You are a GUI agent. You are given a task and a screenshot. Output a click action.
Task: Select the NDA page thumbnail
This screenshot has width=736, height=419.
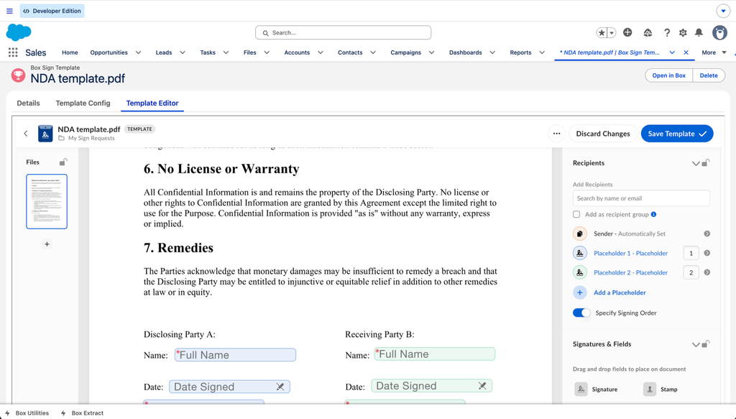[x=47, y=201]
